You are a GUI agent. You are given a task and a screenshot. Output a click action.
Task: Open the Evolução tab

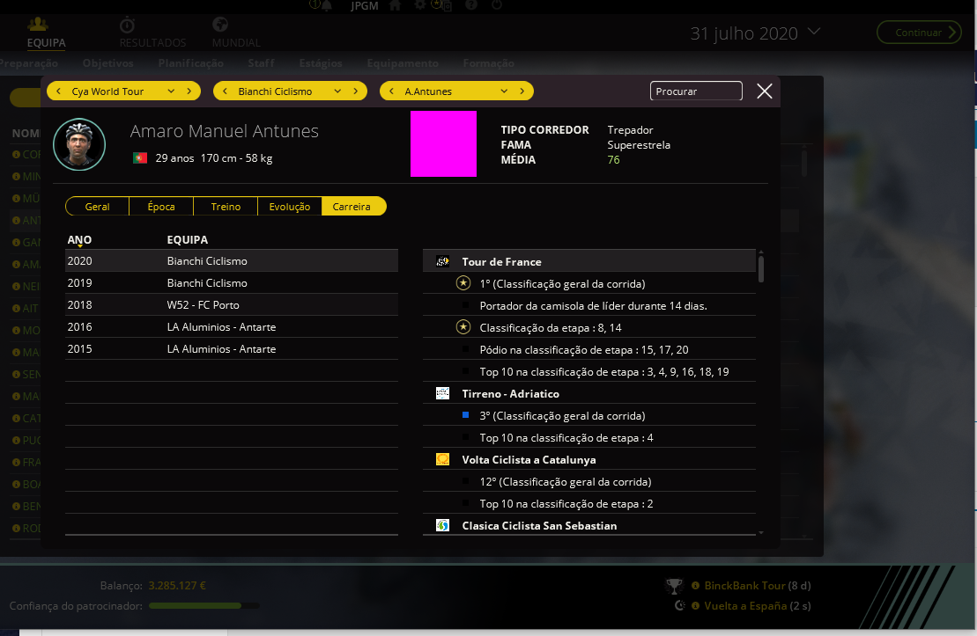[x=290, y=207]
